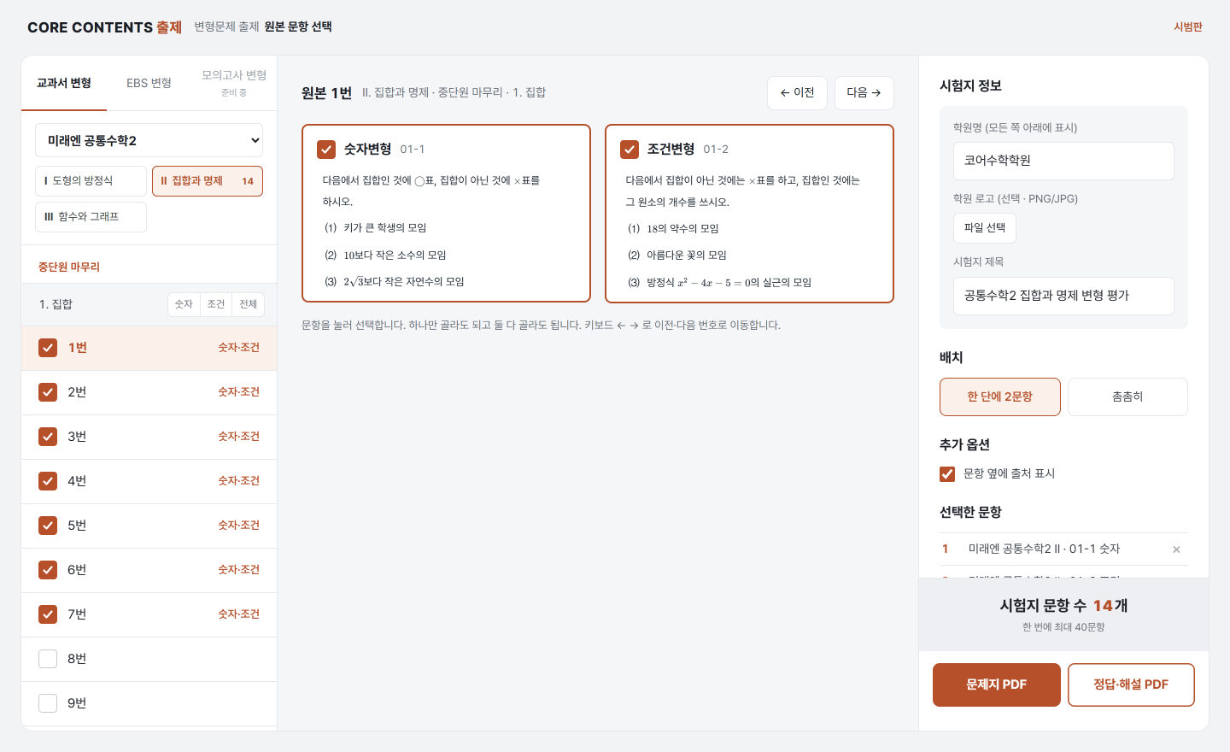Screen dimensions: 1230x752
Task: Open 모의고사 변형 tab
Action: (234, 83)
